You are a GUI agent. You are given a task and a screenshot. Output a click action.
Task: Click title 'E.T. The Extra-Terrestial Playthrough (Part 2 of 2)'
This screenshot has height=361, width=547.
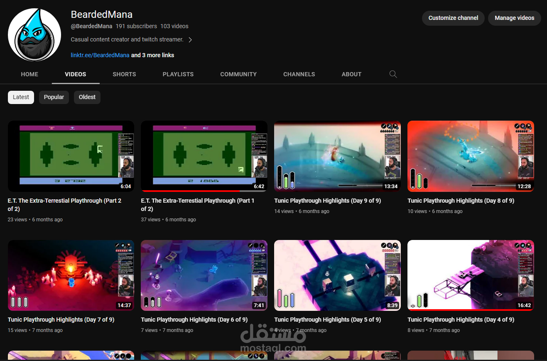(64, 205)
